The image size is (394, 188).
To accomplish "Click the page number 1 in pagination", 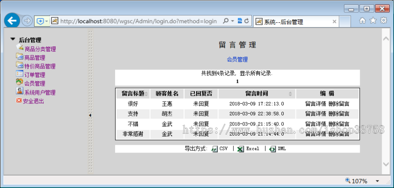I will [237, 82].
